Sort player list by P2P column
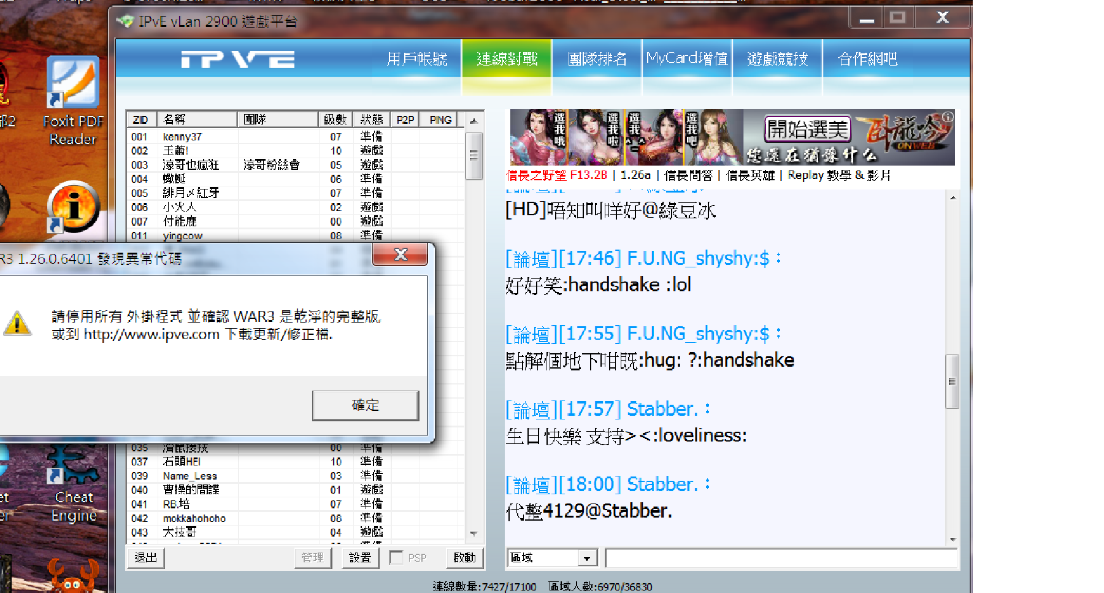 405,120
